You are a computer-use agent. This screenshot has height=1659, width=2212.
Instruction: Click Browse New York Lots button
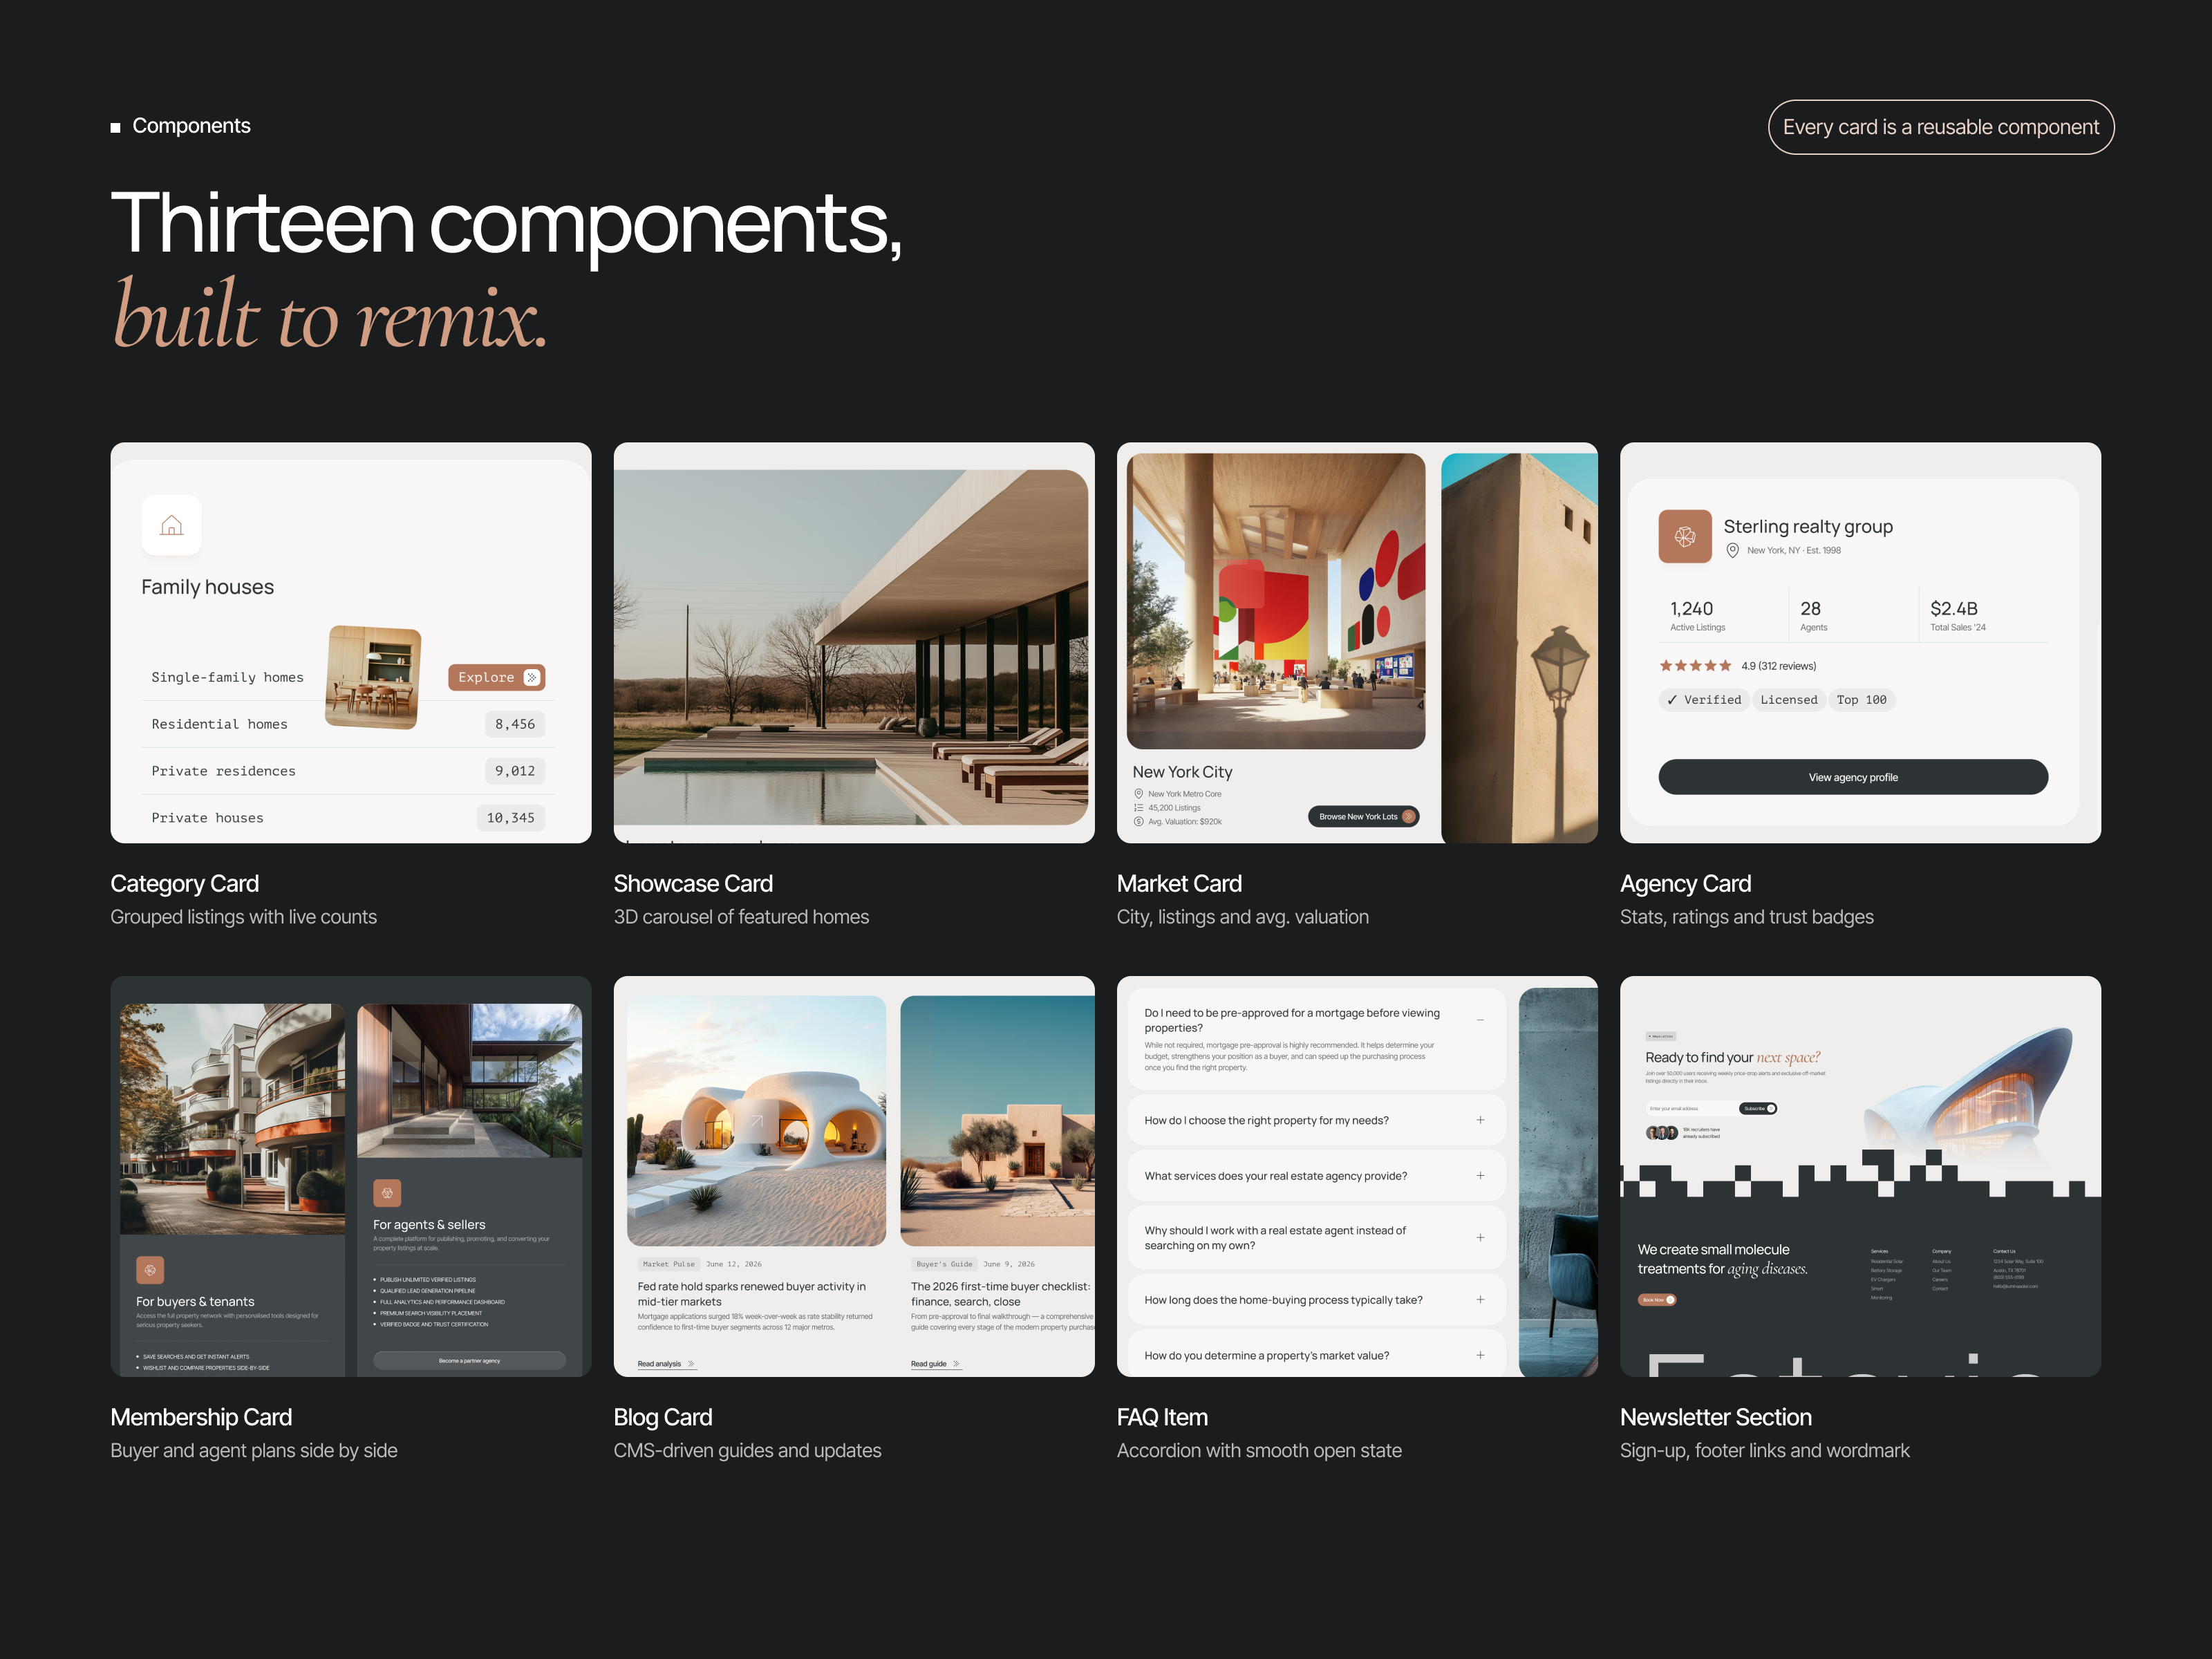[1364, 816]
